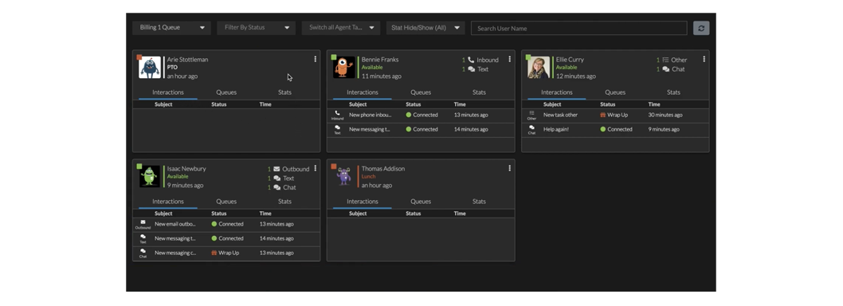Switch to Thomas Addison's Queues tab
The height and width of the screenshot is (306, 843).
click(421, 202)
